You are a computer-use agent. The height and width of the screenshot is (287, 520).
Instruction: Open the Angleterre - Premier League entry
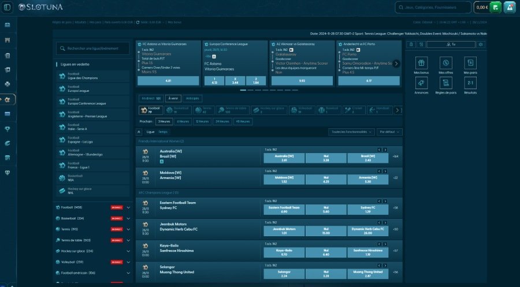point(93,114)
